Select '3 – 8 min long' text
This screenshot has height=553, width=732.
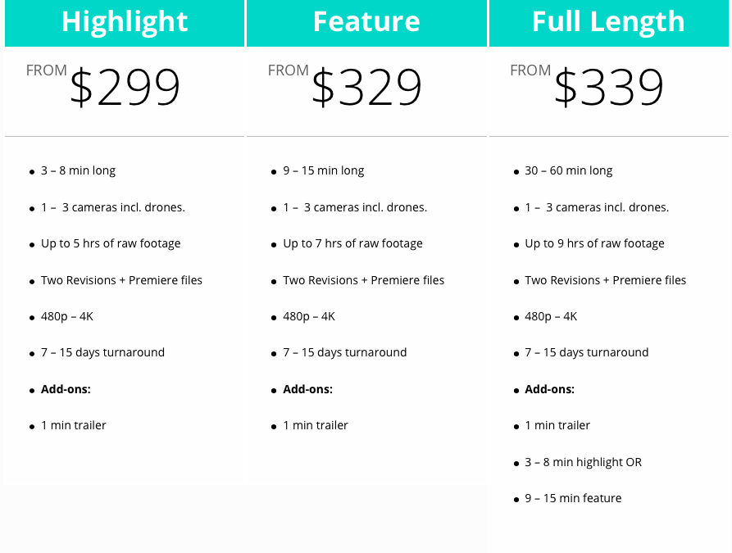tap(78, 170)
